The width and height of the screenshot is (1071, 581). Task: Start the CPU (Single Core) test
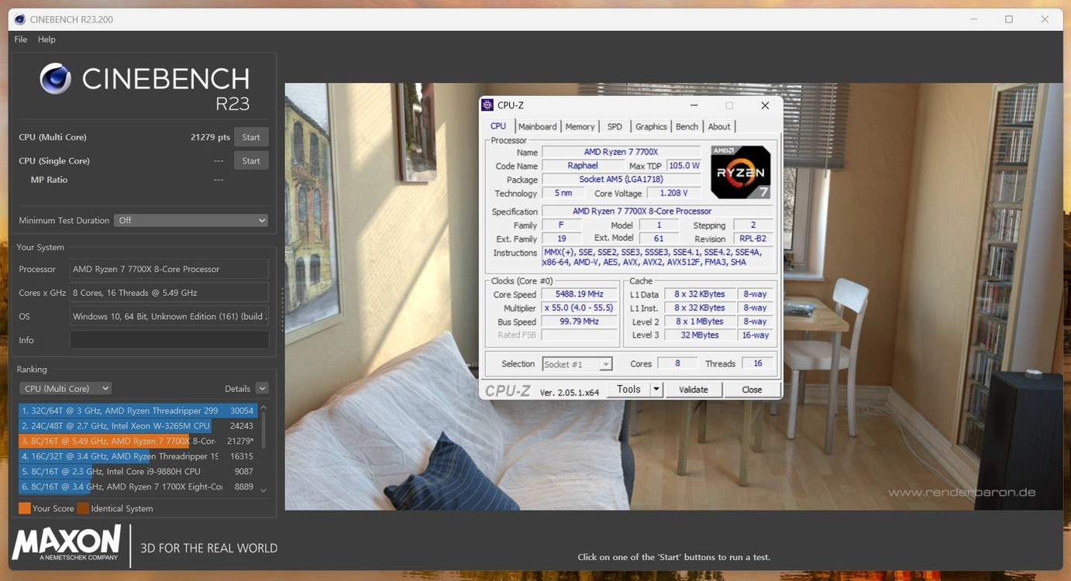[251, 160]
